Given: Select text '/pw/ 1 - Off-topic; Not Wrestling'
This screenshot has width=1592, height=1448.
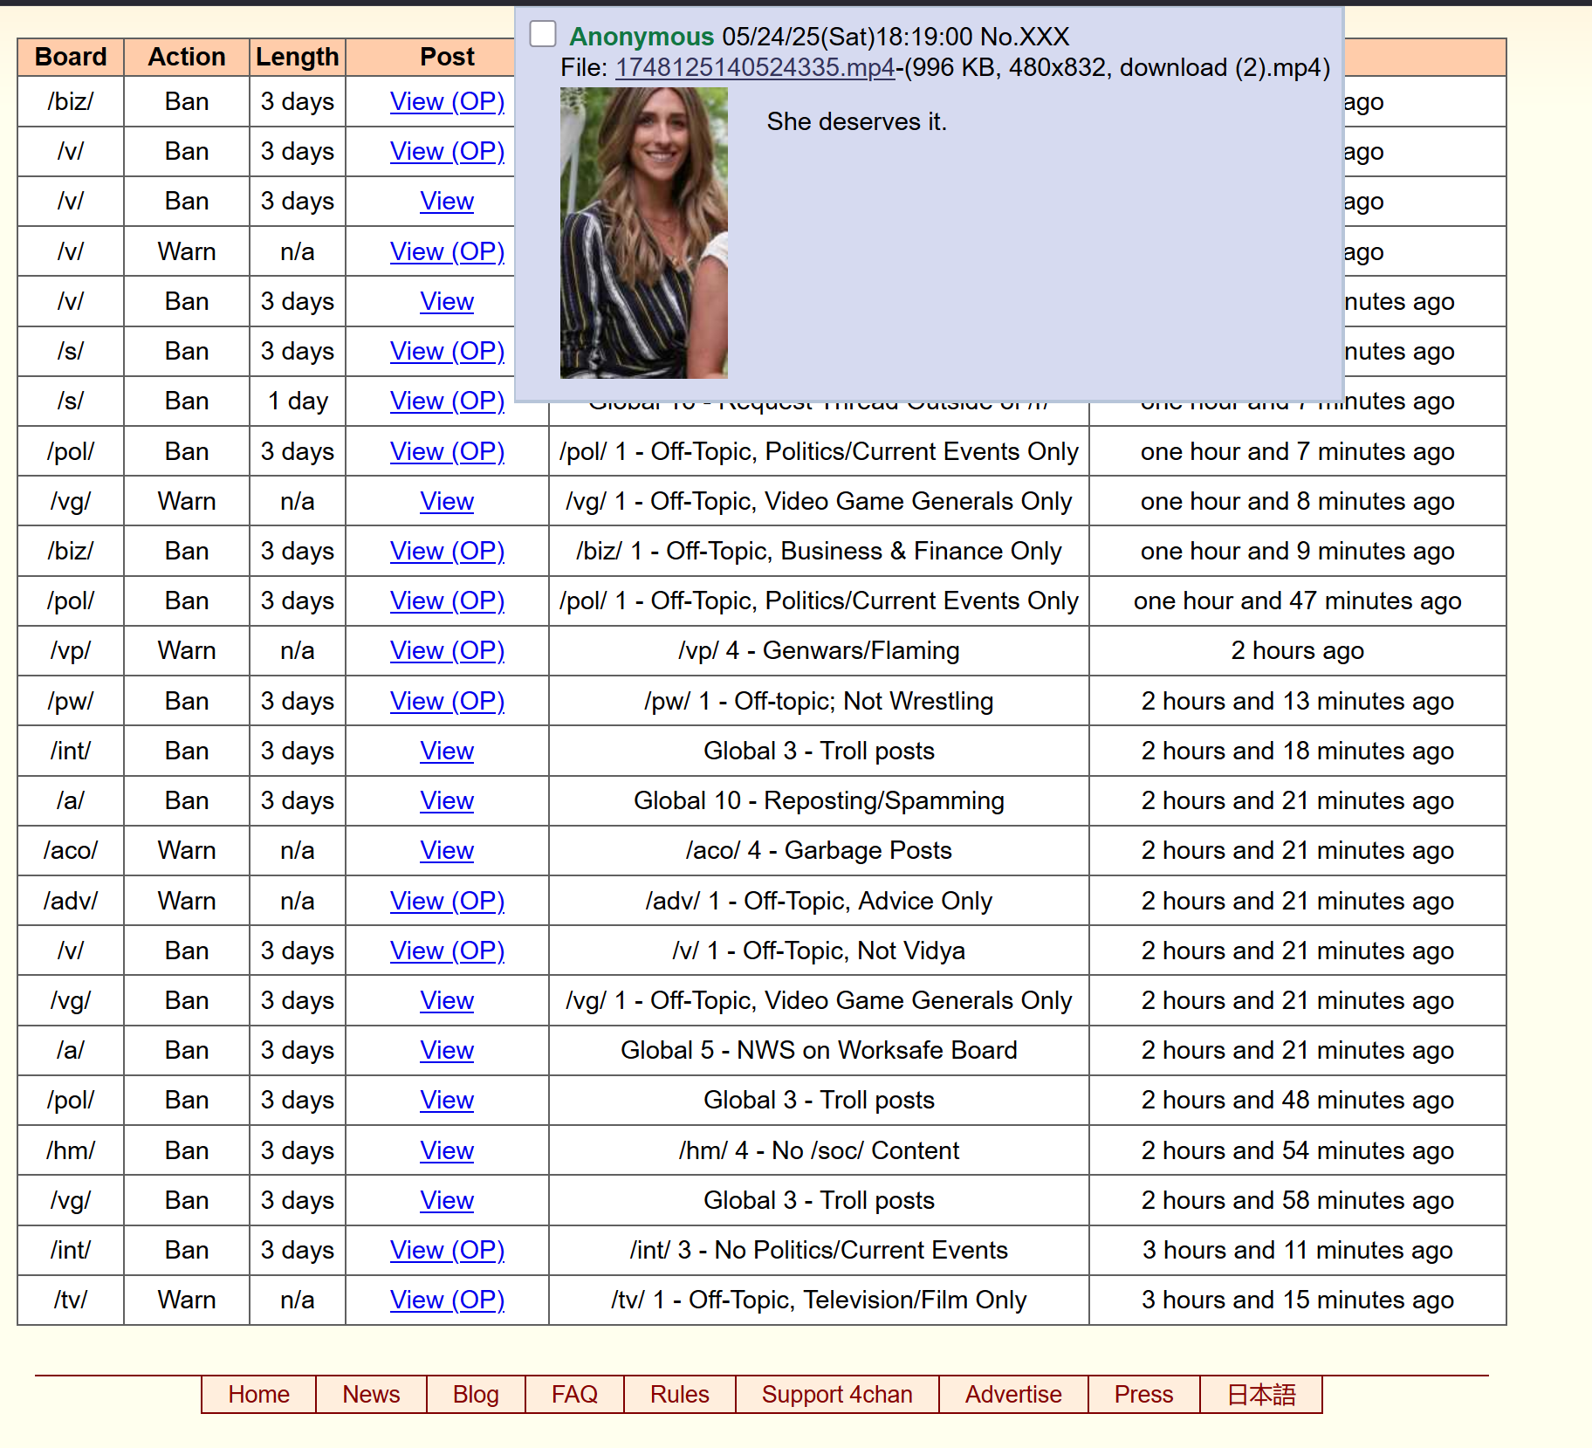Looking at the screenshot, I should (x=819, y=701).
